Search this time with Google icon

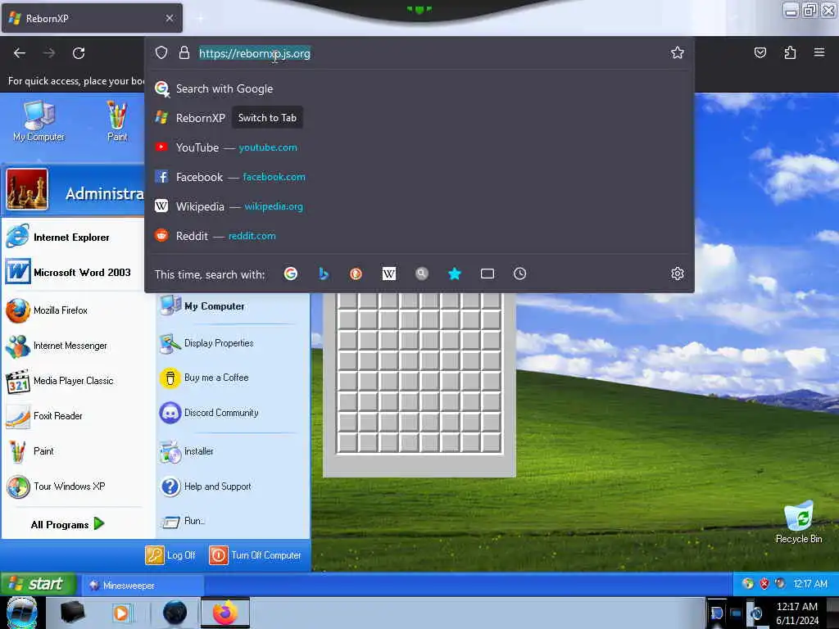291,274
